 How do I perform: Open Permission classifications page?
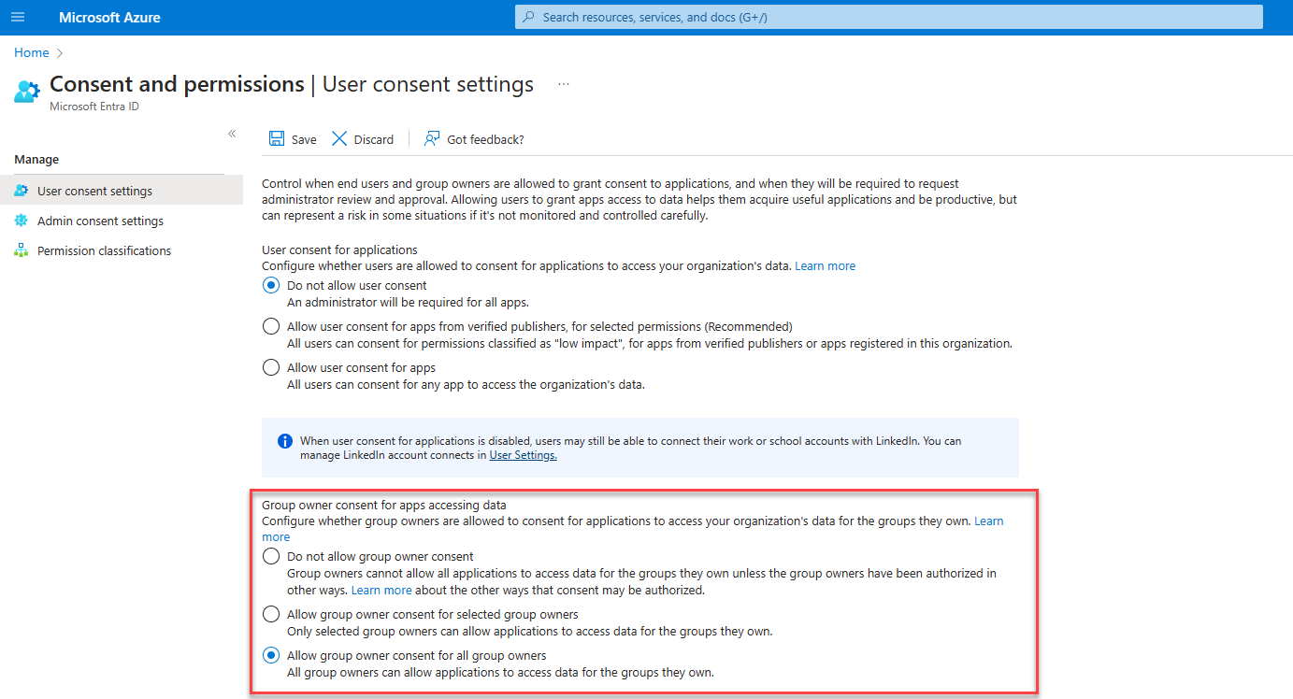click(104, 250)
